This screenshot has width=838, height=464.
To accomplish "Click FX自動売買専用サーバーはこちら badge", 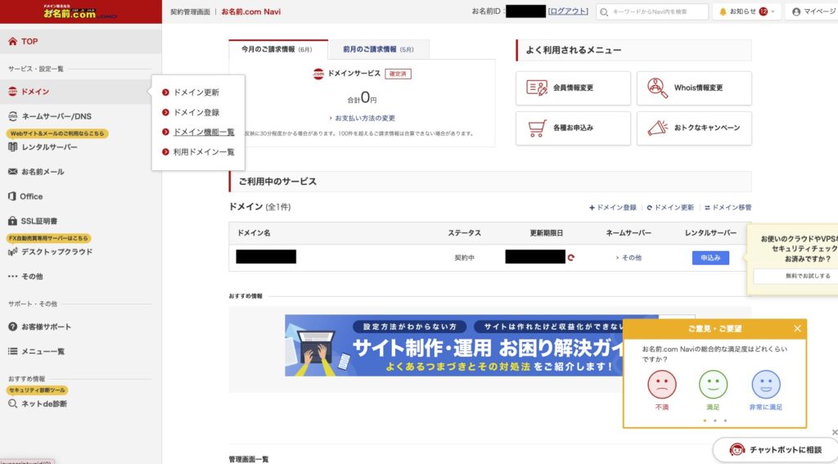I will point(48,238).
